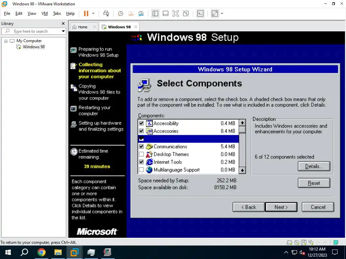346x259 pixels.
Task: Select Windows 98 VM in library tree
Action: click(34, 47)
